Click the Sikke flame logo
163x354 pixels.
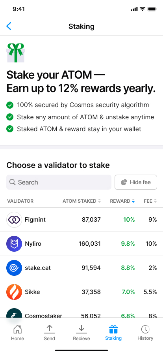click(x=14, y=292)
